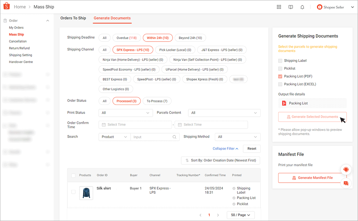Select SPX Express - LPS (10) channel
This screenshot has height=221, width=358.
[x=133, y=50]
